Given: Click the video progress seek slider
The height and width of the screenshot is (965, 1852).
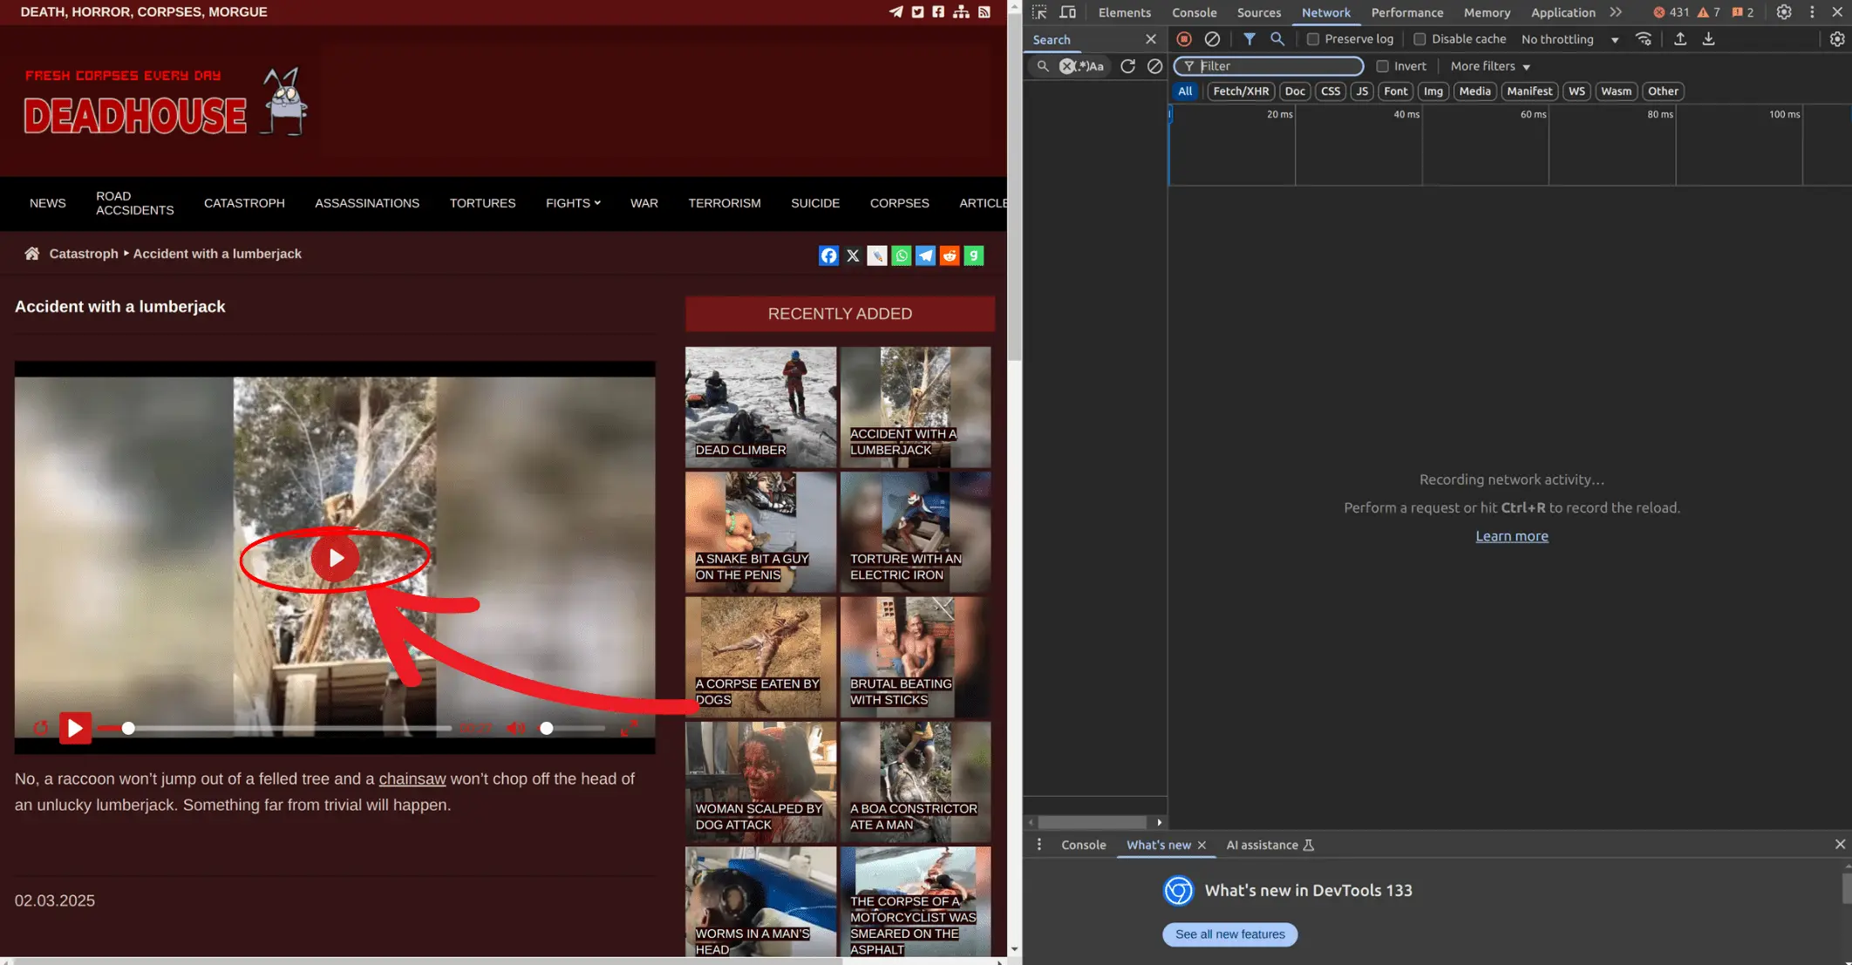Looking at the screenshot, I should click(274, 728).
